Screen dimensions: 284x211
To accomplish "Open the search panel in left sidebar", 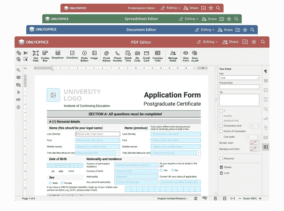I will pos(18,70).
